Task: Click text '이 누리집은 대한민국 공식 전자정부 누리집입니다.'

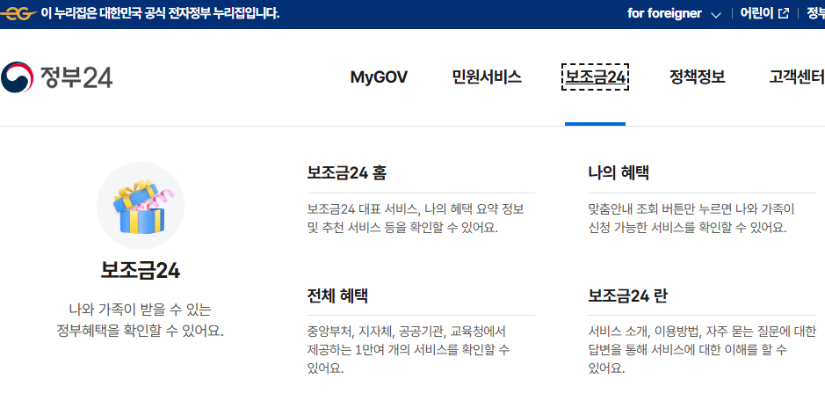Action: tap(160, 14)
